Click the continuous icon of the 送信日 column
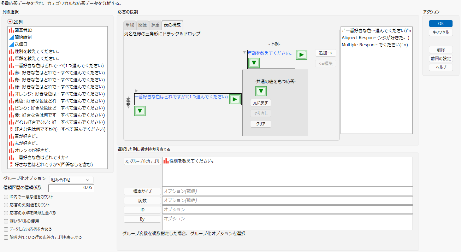The image size is (461, 252). click(11, 45)
